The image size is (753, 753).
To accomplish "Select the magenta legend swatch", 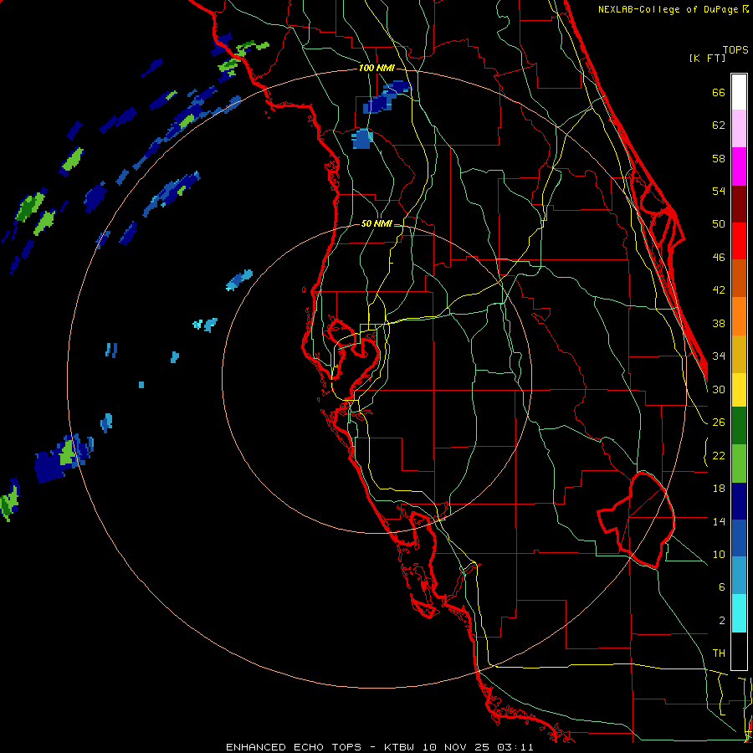I will click(739, 166).
